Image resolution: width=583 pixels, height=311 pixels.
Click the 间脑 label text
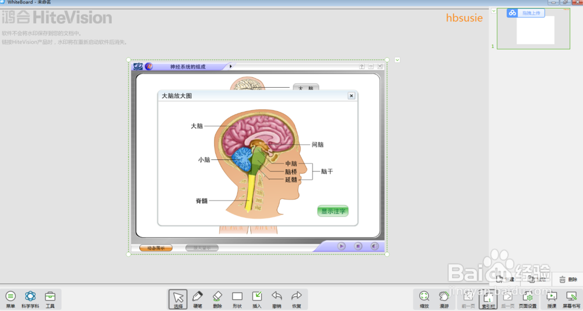(x=318, y=145)
